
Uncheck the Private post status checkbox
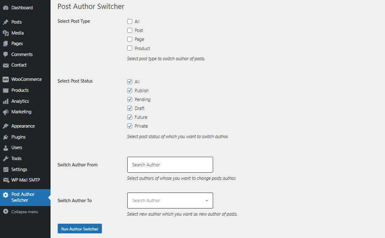coord(130,126)
